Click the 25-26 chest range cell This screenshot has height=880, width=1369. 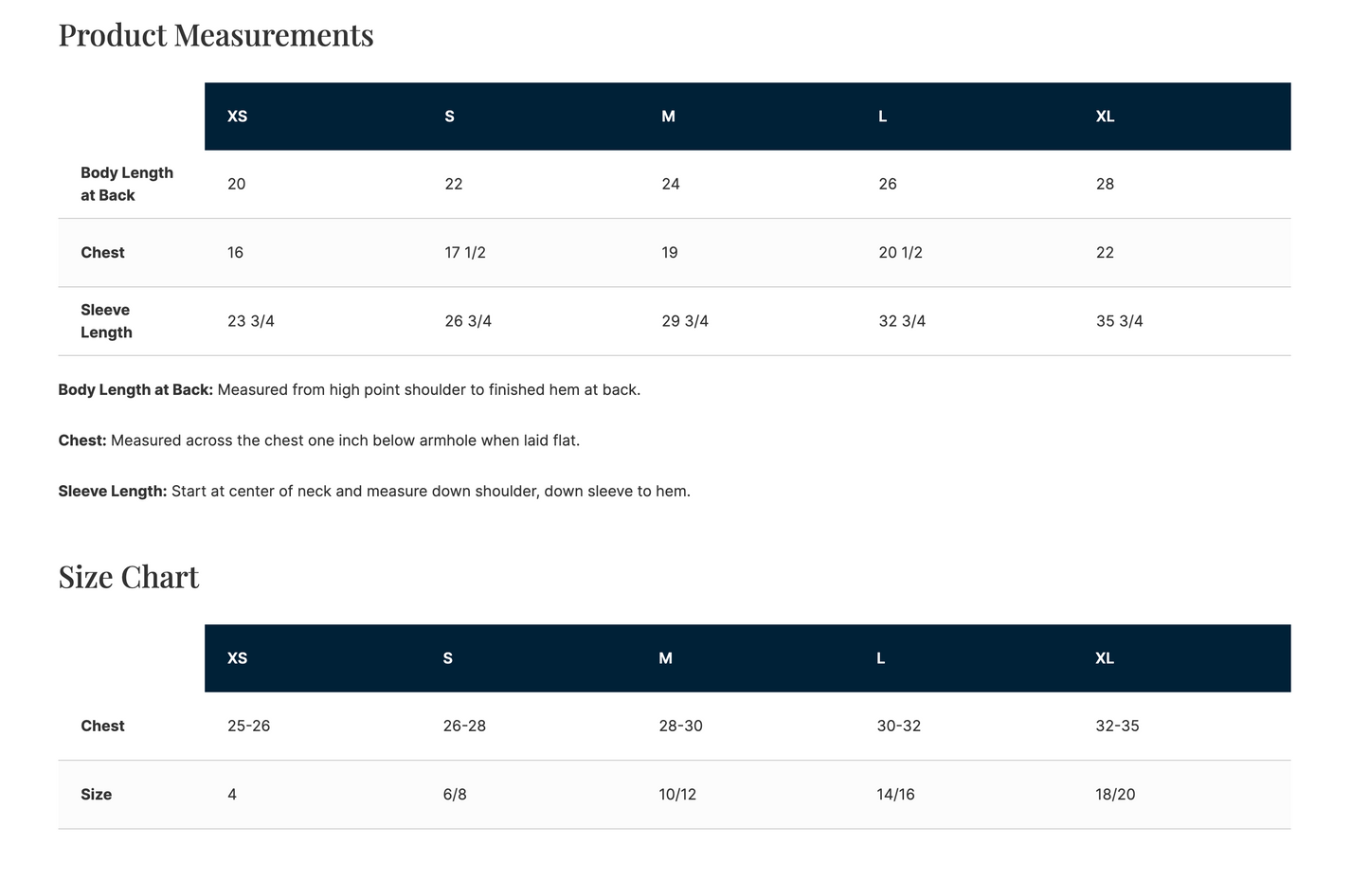point(249,727)
